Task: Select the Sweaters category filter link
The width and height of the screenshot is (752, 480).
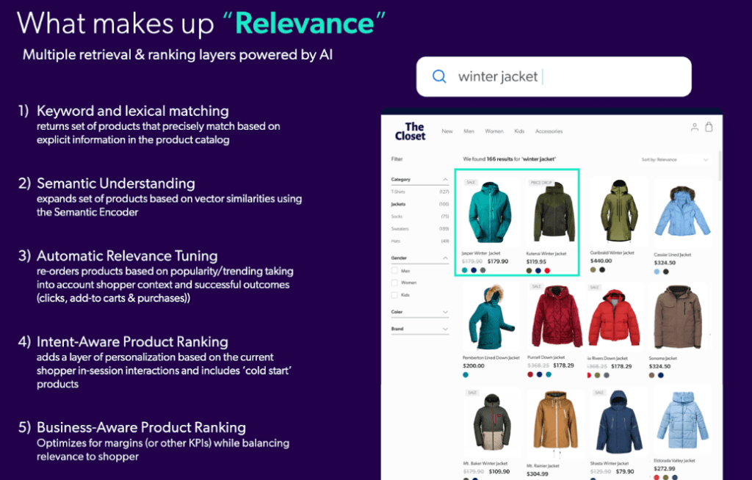Action: 400,229
